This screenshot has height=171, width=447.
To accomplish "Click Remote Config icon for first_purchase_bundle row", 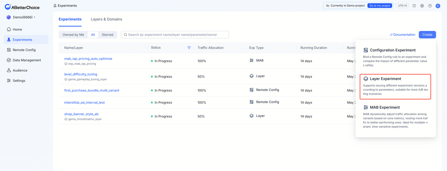I will pos(252,90).
